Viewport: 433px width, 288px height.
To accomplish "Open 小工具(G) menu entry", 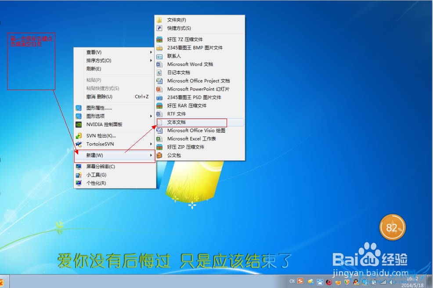I will click(x=115, y=175).
